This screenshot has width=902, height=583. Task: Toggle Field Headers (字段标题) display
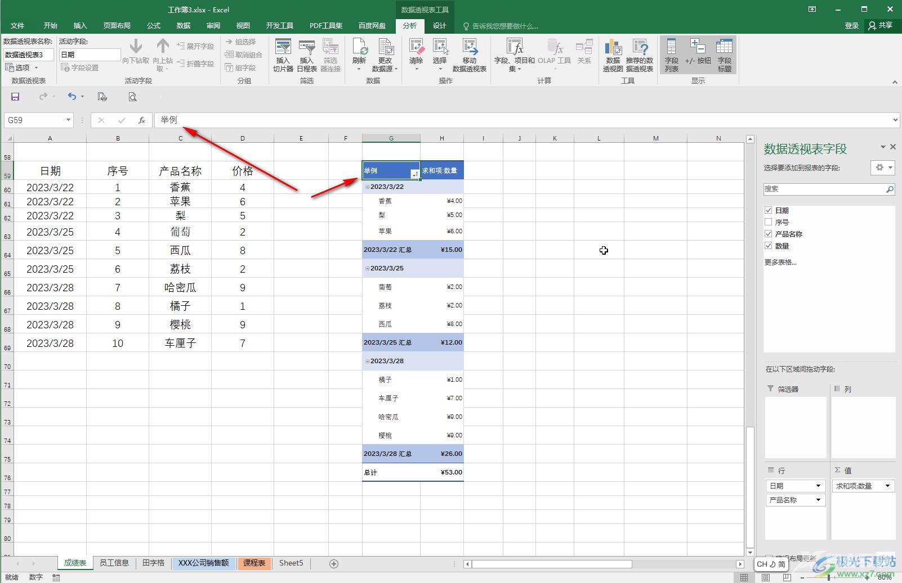(x=724, y=55)
